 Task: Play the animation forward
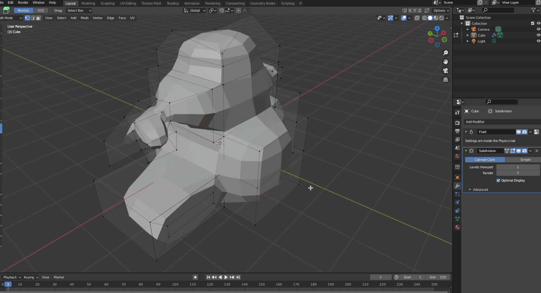(226, 277)
